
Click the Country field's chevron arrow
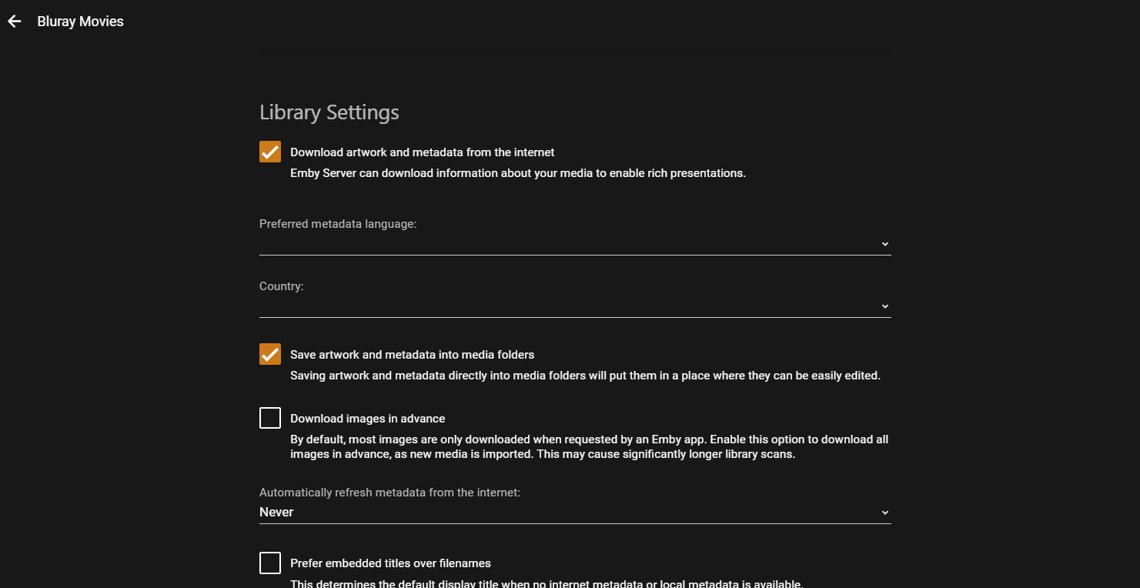(884, 306)
